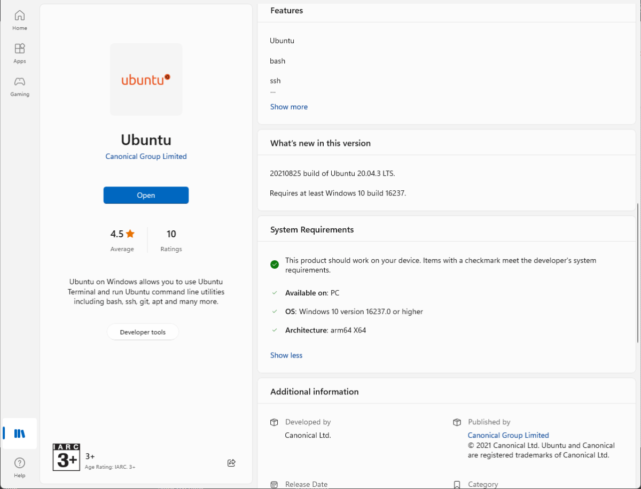Collapse system requirements with Show less
Image resolution: width=641 pixels, height=489 pixels.
286,355
